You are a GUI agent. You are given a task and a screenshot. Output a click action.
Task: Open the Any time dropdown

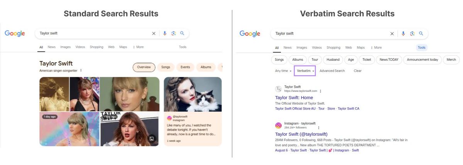(283, 71)
